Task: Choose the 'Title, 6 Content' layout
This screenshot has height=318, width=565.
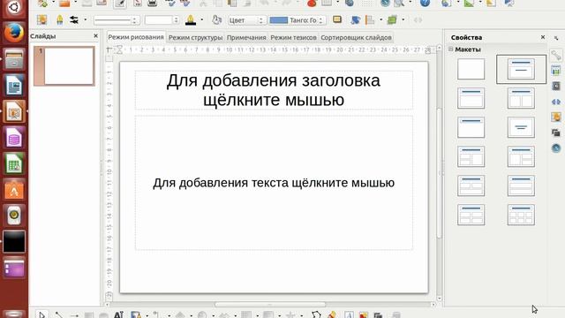Action: (521, 215)
